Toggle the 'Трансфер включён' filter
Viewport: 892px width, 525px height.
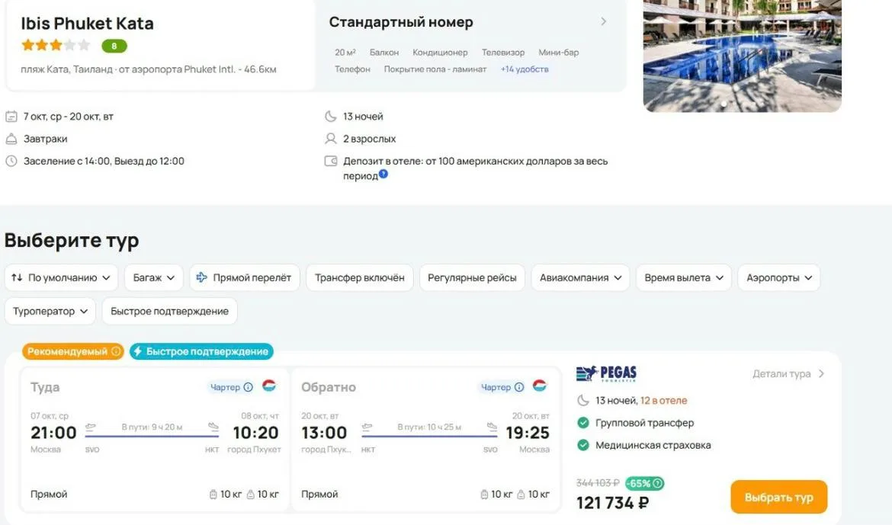coord(360,277)
